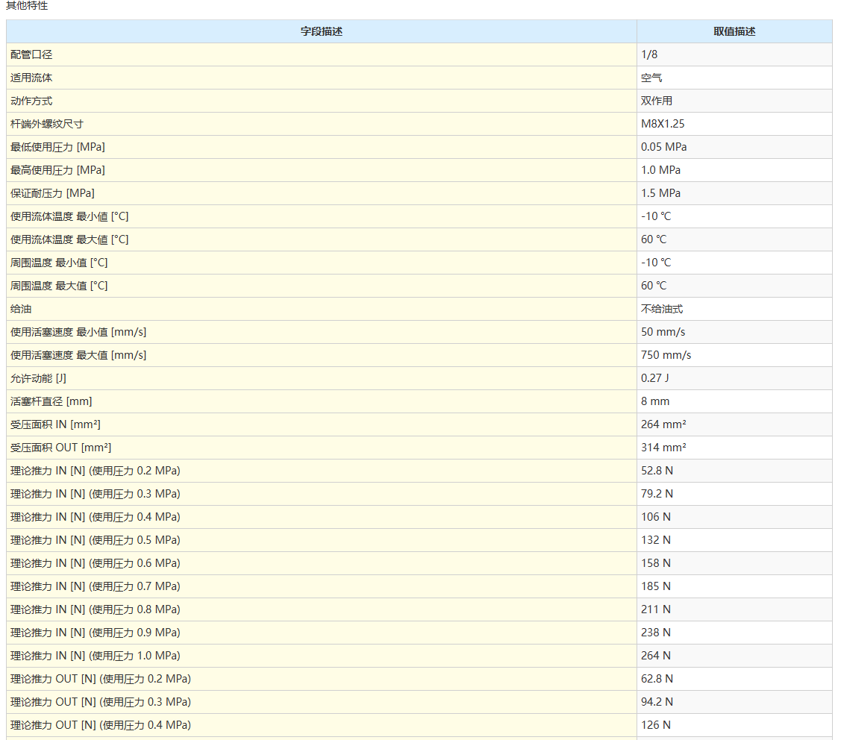This screenshot has height=740, width=841.
Task: Select the 264 mm² area value
Action: pyautogui.click(x=663, y=424)
